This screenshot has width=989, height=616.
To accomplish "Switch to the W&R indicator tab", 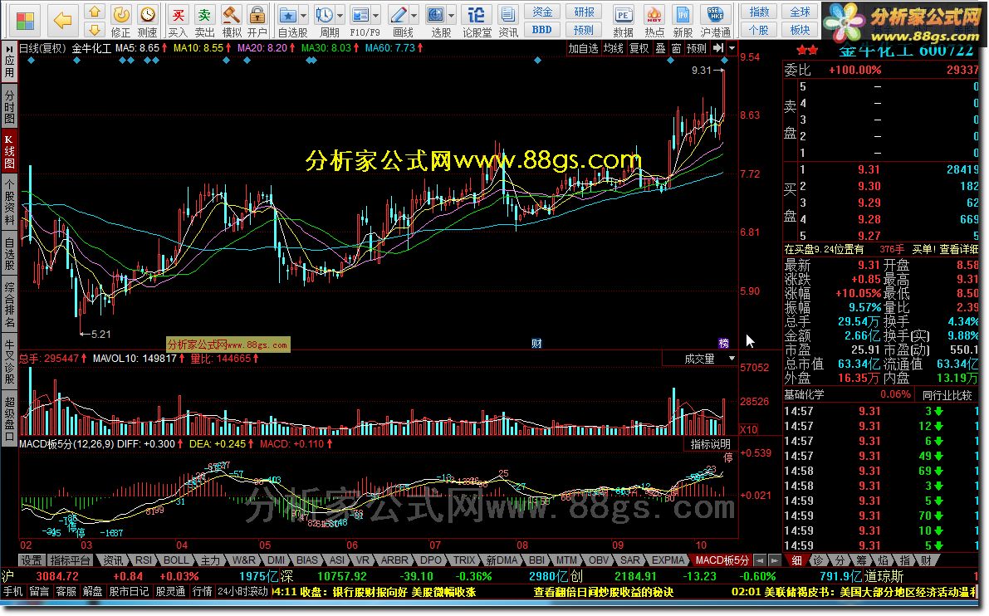I will tap(243, 560).
